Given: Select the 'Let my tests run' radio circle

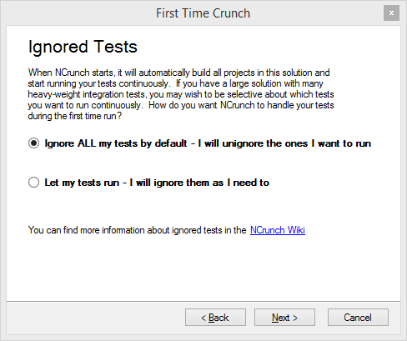Looking at the screenshot, I should tap(33, 183).
